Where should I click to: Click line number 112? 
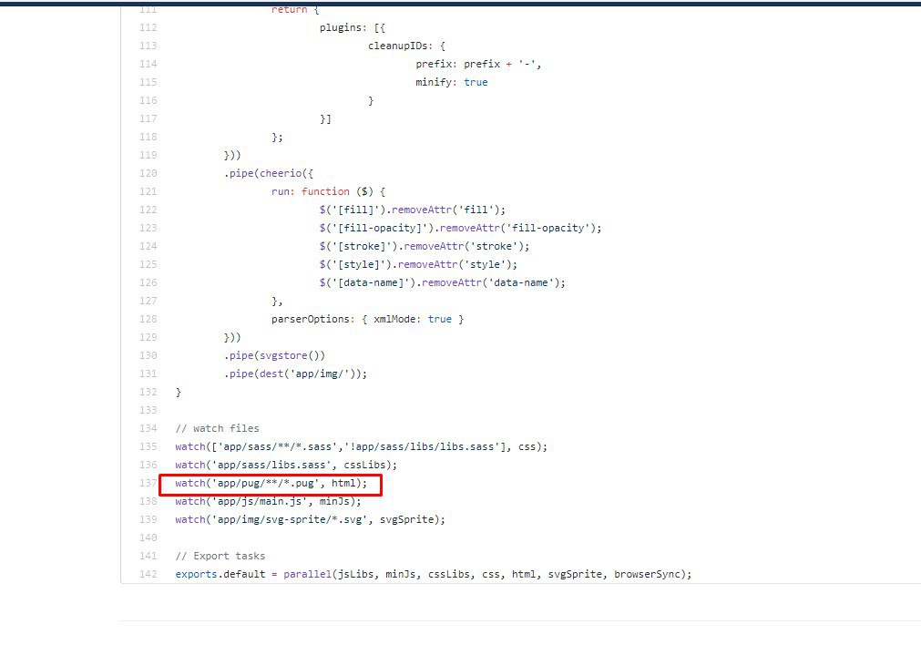point(148,27)
